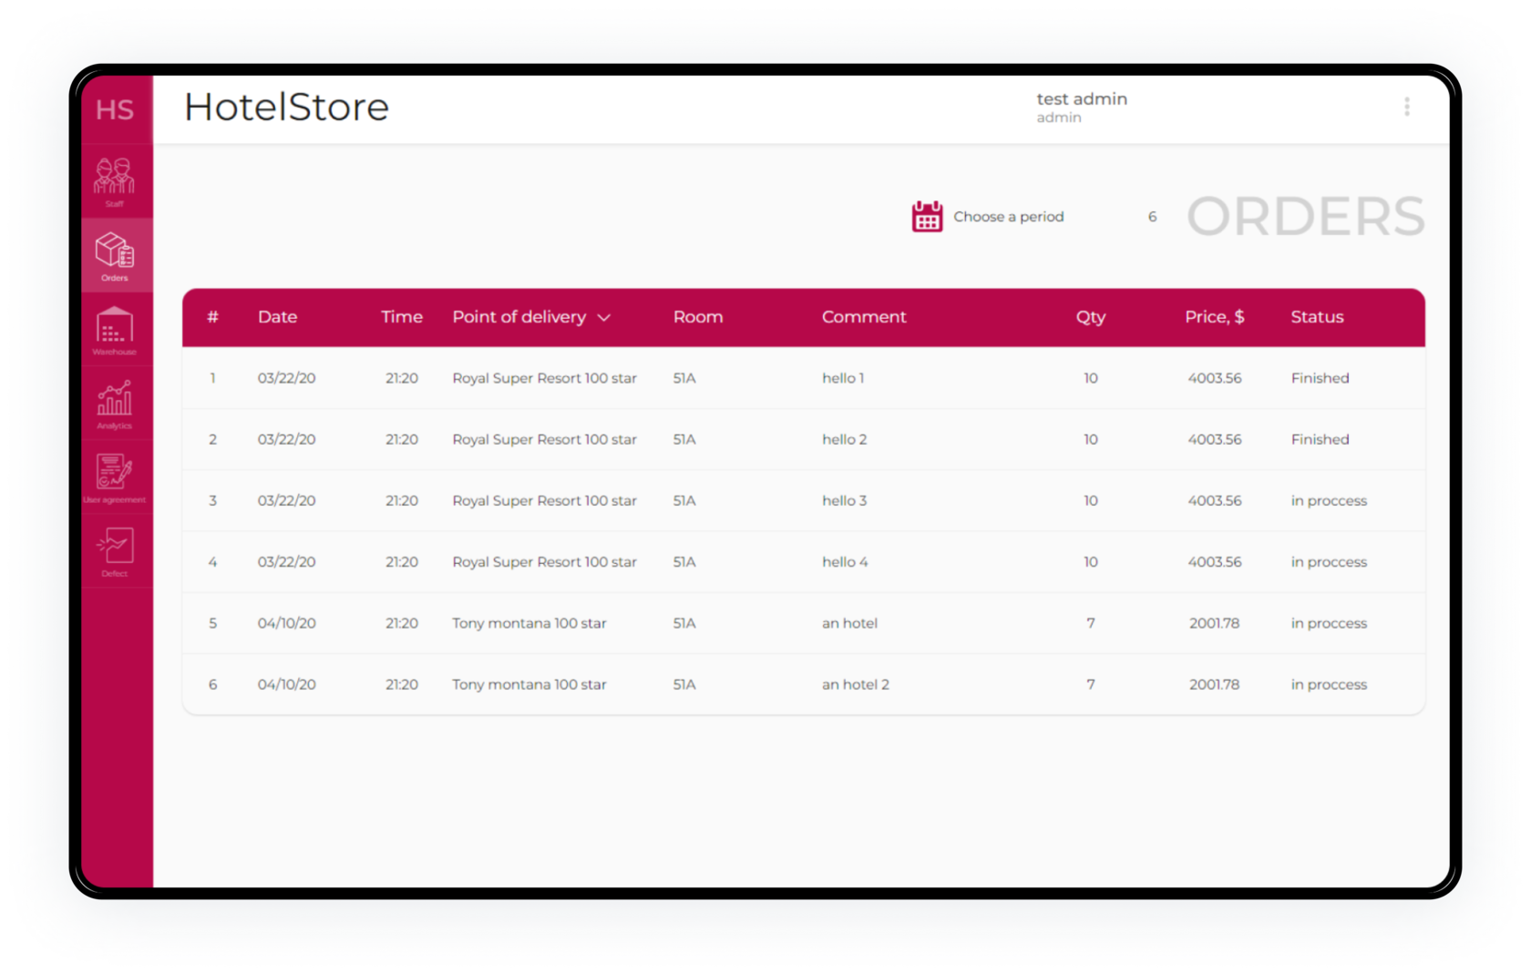The image size is (1531, 974).
Task: Select the comment cell 'hello 1'
Action: pos(843,378)
